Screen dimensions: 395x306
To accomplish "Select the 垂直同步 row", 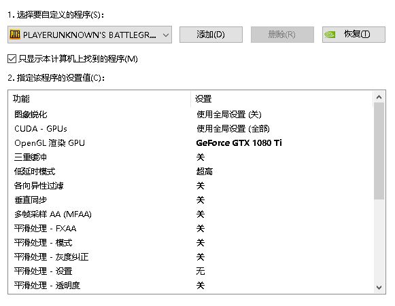I will [190, 200].
